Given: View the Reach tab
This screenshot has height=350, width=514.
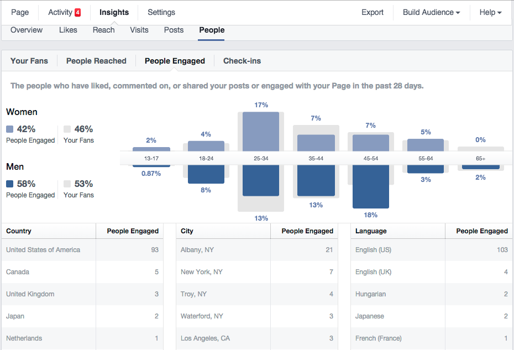Looking at the screenshot, I should pos(103,30).
